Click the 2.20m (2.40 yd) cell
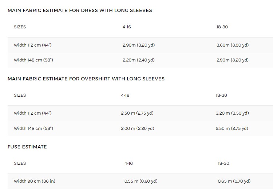Viewport: 273px width, 195px height. point(138,60)
